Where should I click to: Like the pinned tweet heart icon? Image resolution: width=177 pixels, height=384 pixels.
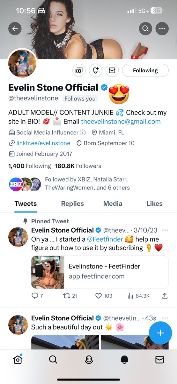99,296
